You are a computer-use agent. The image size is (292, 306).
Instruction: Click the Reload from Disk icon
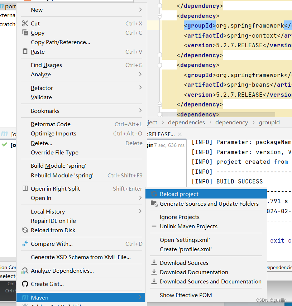coord(25,230)
